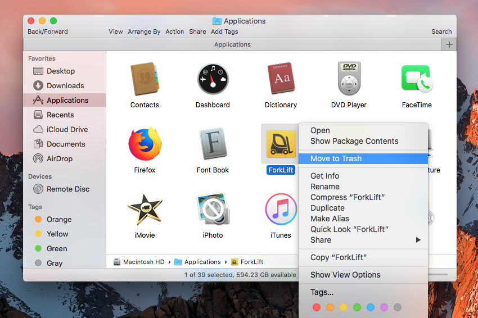This screenshot has width=478, height=318.
Task: Select Remote Disc under Devices
Action: pyautogui.click(x=65, y=189)
